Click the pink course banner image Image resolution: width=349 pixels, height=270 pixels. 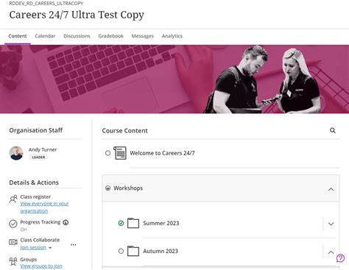pyautogui.click(x=174, y=79)
